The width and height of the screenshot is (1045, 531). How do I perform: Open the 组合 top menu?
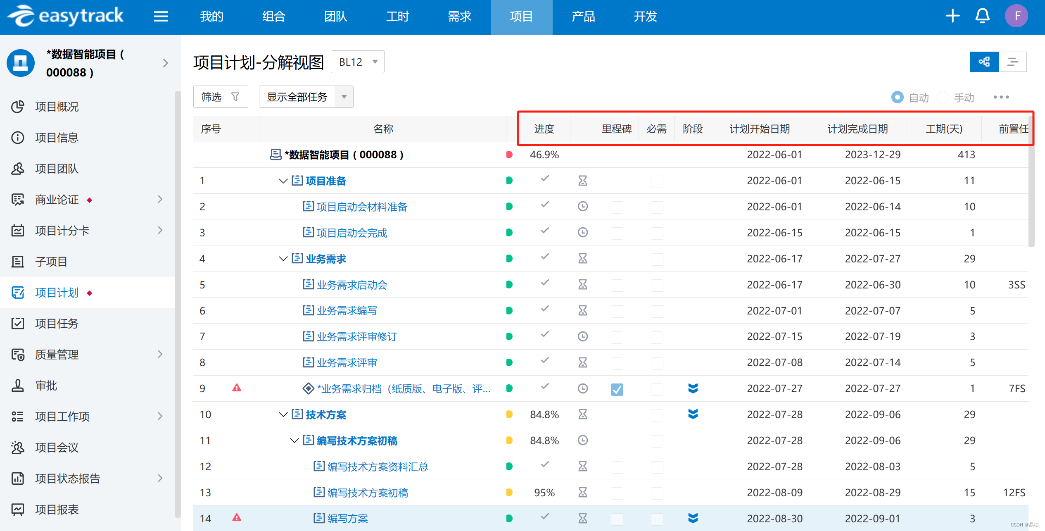pyautogui.click(x=273, y=17)
